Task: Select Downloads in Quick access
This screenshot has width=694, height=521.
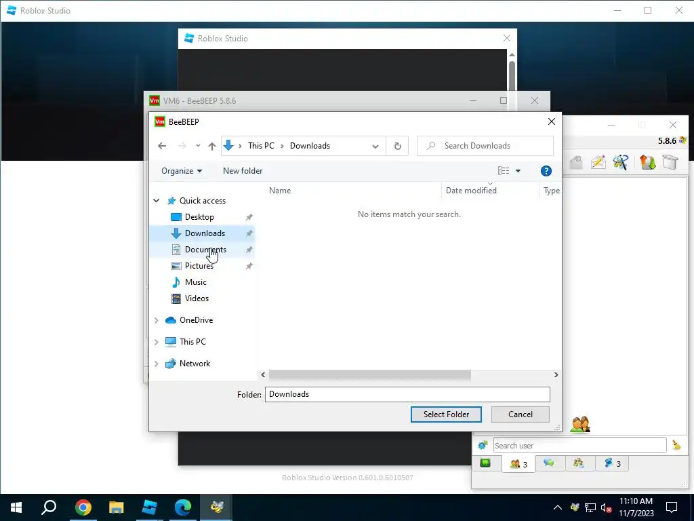Action: (205, 233)
